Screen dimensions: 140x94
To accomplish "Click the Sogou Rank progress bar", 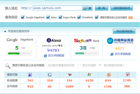I will point(86,53).
